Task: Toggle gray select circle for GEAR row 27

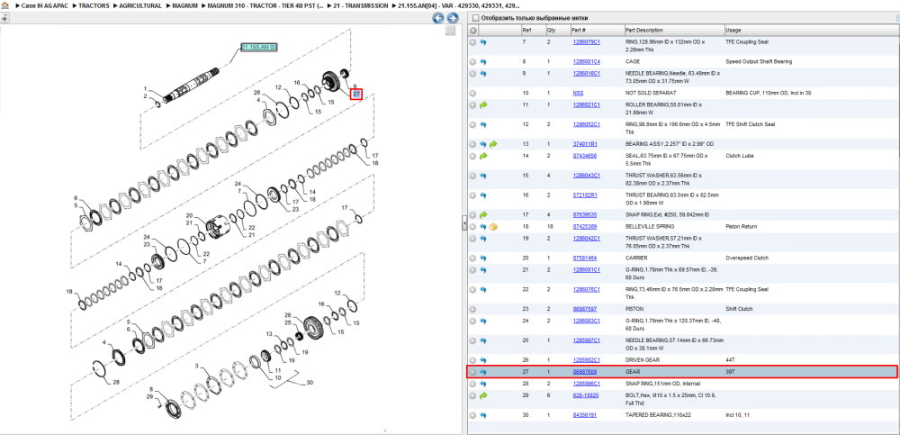Action: pyautogui.click(x=473, y=372)
